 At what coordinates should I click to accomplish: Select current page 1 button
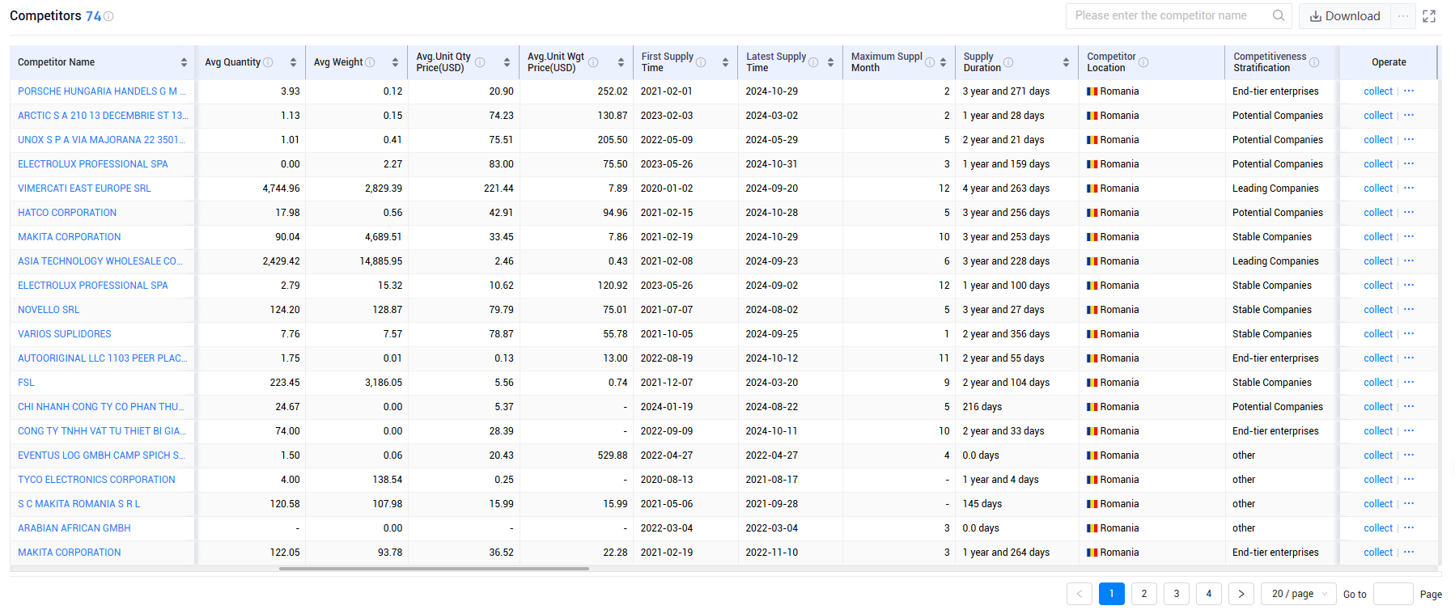pyautogui.click(x=1112, y=594)
